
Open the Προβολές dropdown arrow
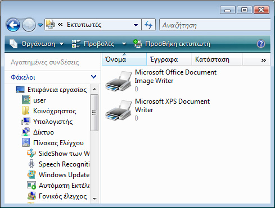tap(124, 44)
